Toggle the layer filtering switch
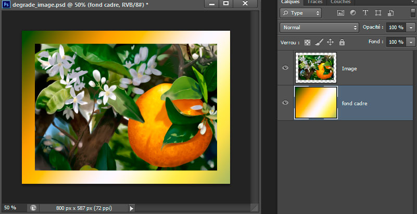 coord(413,12)
